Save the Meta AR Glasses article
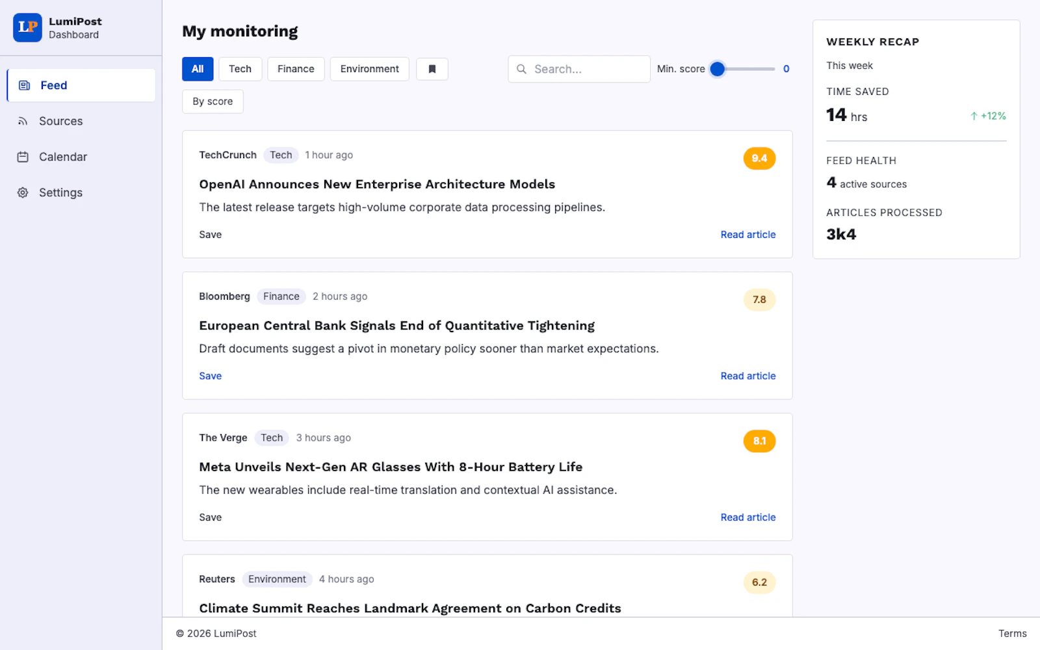The width and height of the screenshot is (1040, 650). 210,517
